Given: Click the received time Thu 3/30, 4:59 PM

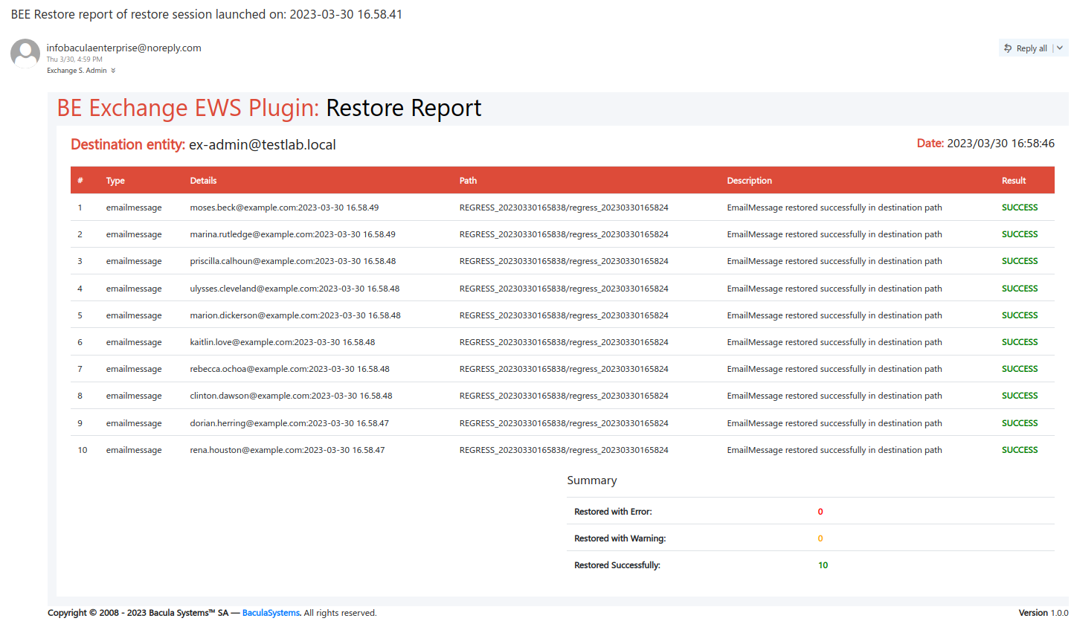Looking at the screenshot, I should [x=74, y=60].
